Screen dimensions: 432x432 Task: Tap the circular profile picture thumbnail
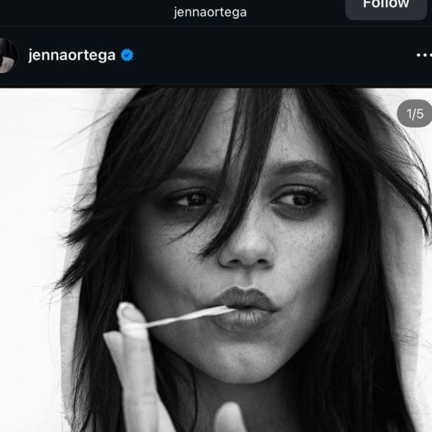(8, 55)
